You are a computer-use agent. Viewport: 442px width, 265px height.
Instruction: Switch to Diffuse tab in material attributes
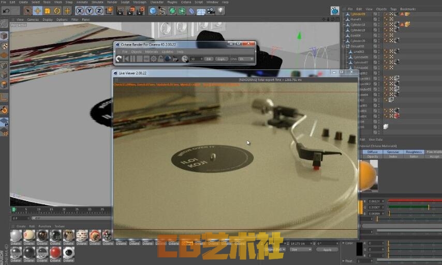pyautogui.click(x=372, y=152)
